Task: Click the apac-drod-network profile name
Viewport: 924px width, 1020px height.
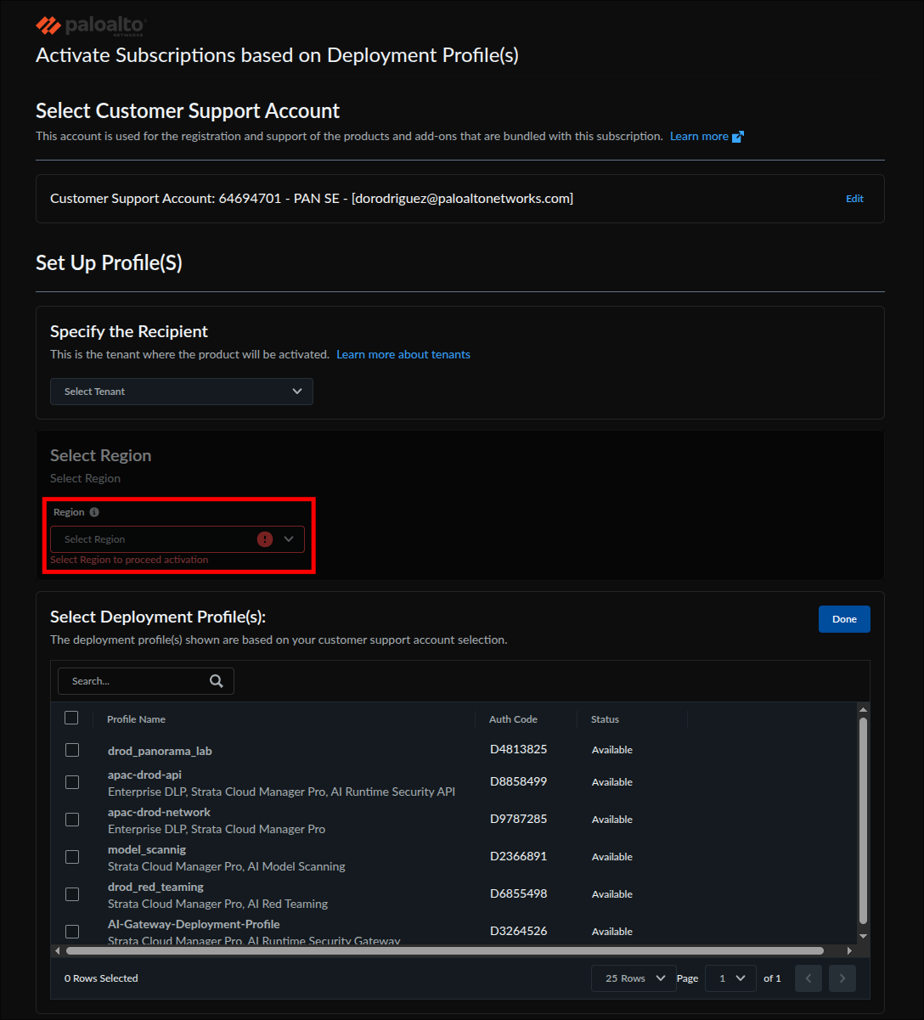Action: coord(159,812)
